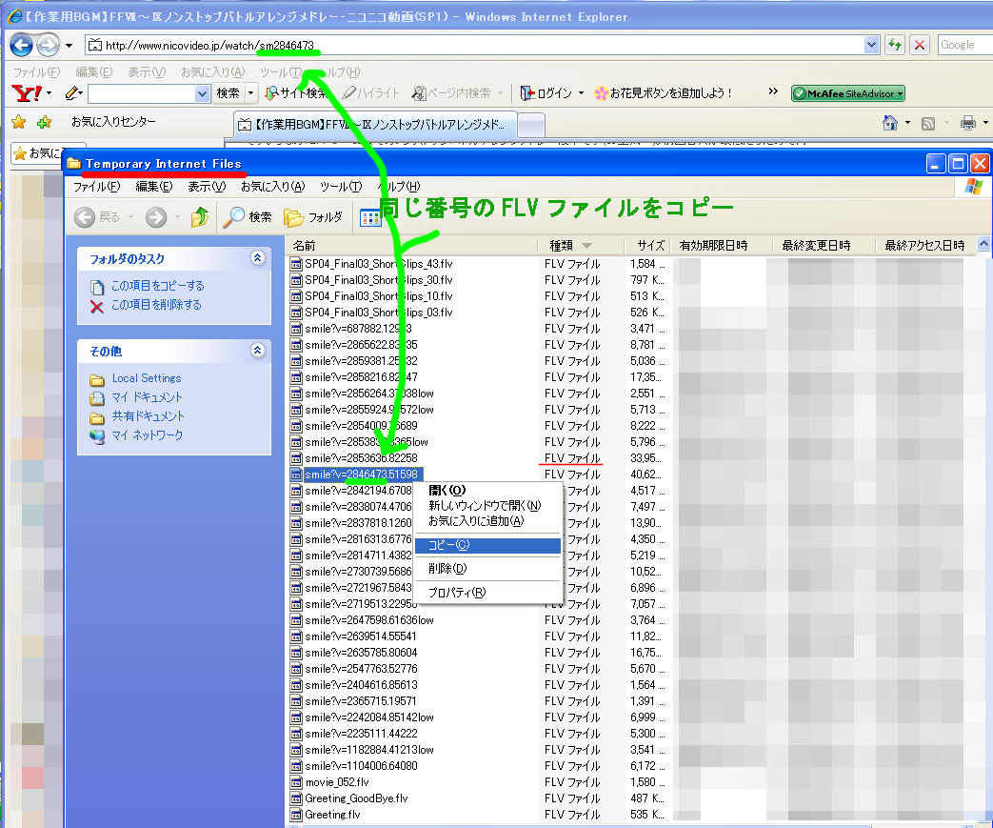Click お花見ボタンを追加しよう toolbar button
Viewport: 993px width, 828px height.
point(663,93)
